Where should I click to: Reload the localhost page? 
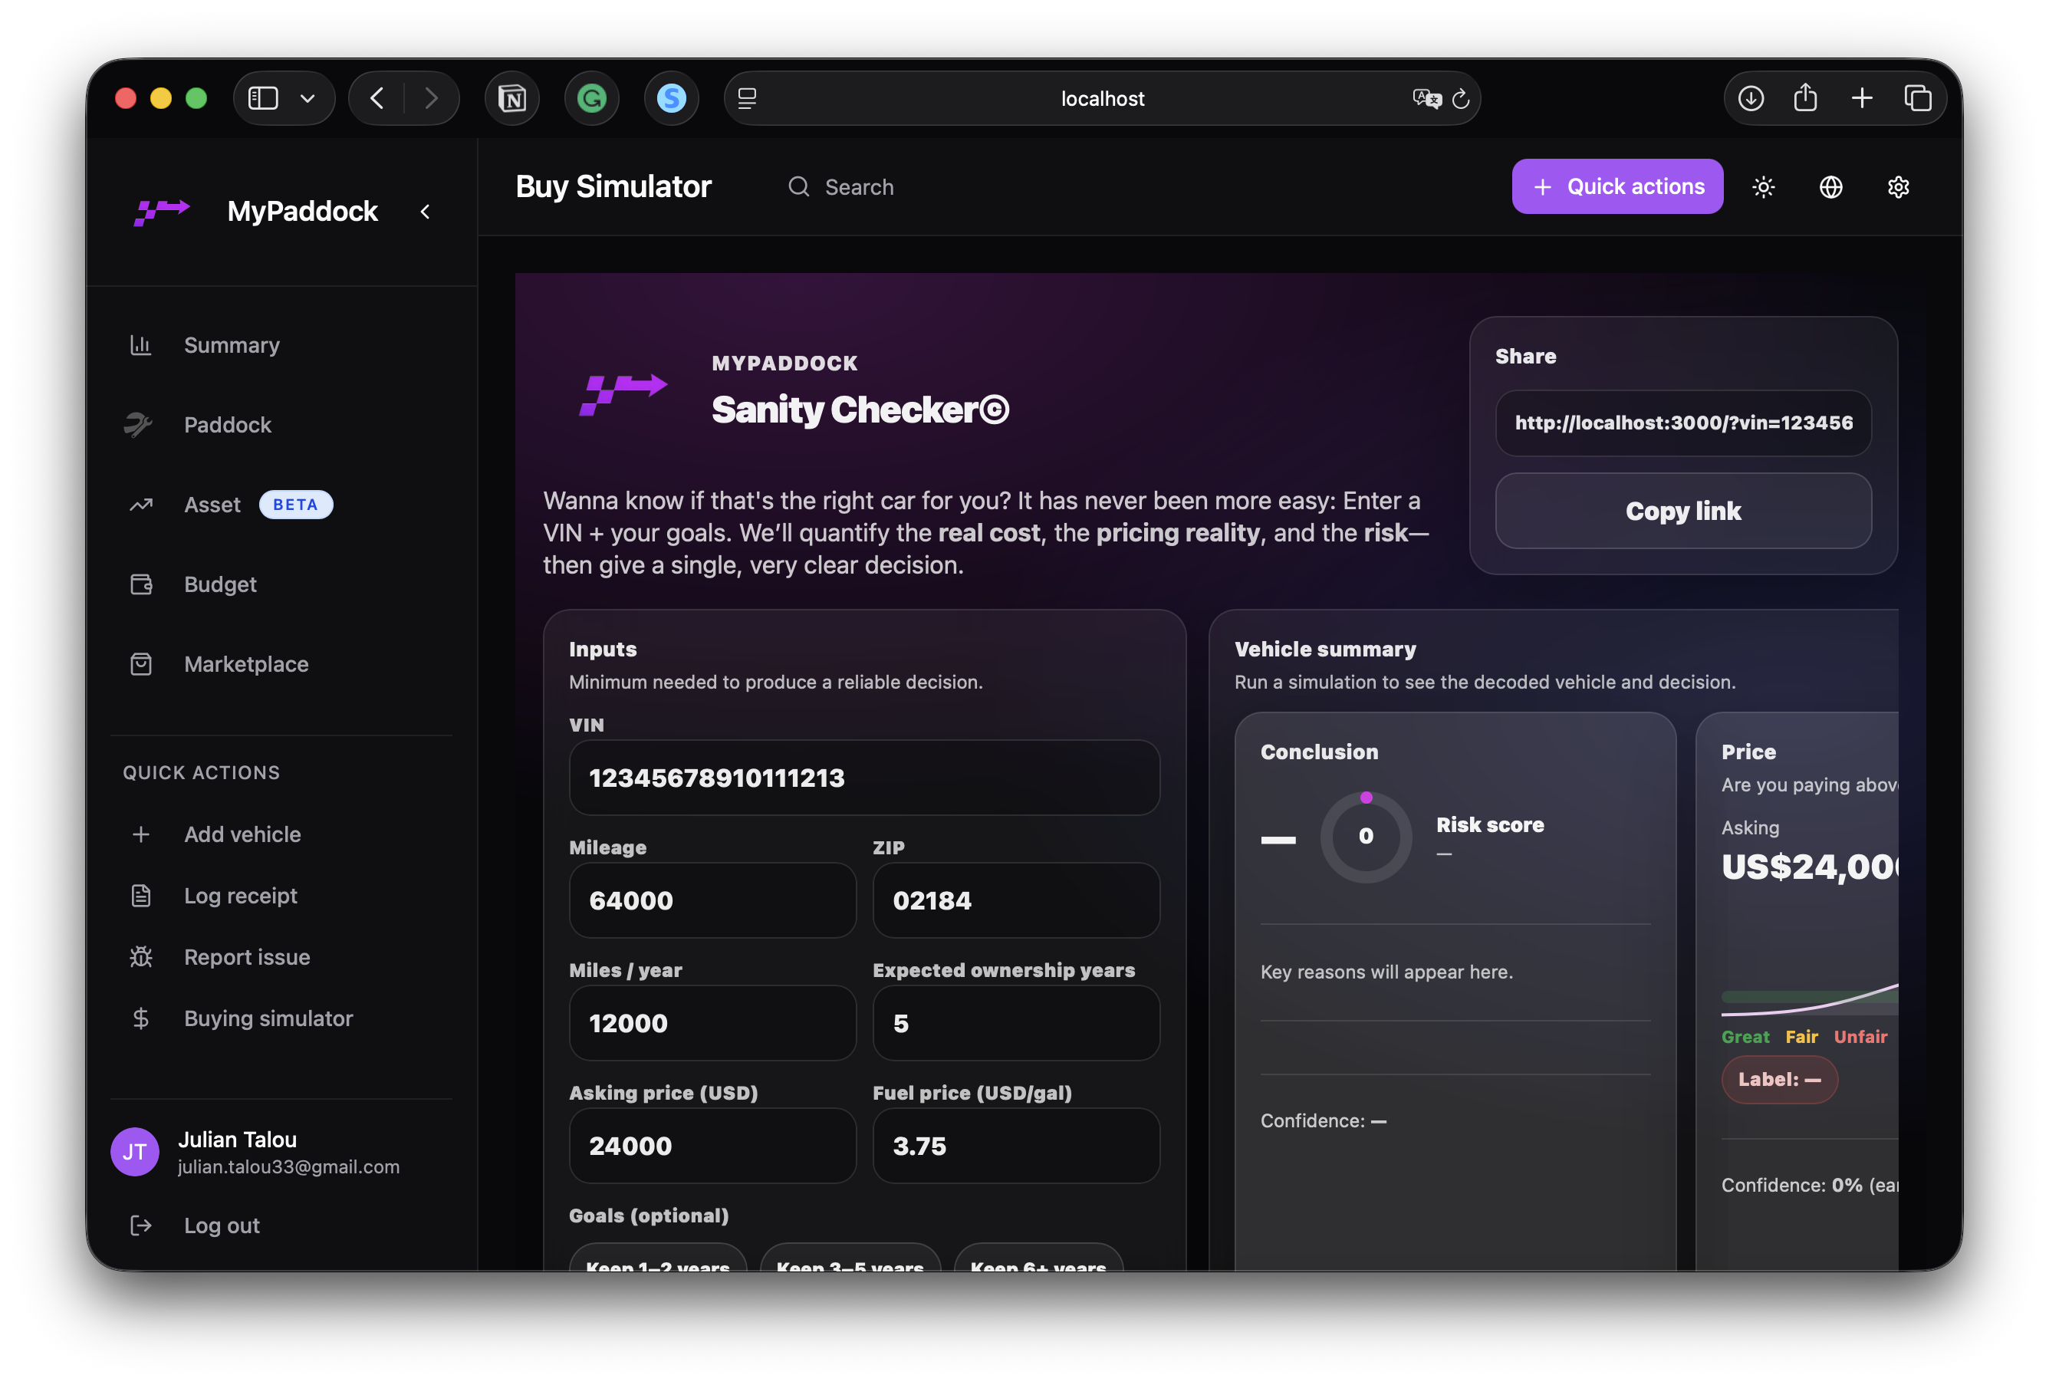tap(1461, 98)
